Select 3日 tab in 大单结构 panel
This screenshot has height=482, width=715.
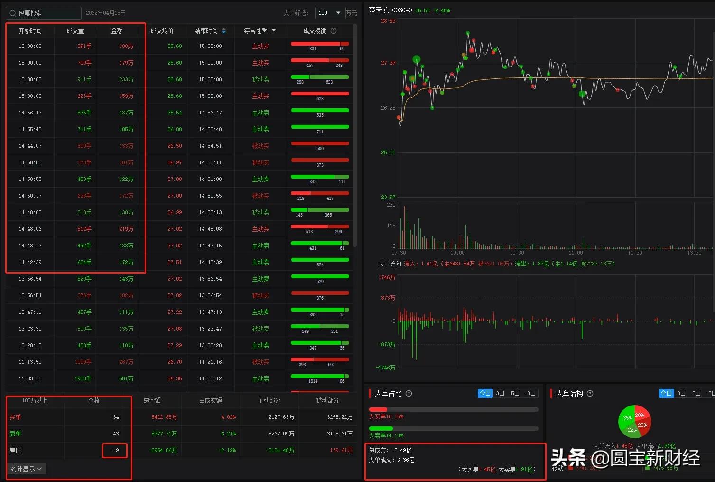(x=681, y=393)
